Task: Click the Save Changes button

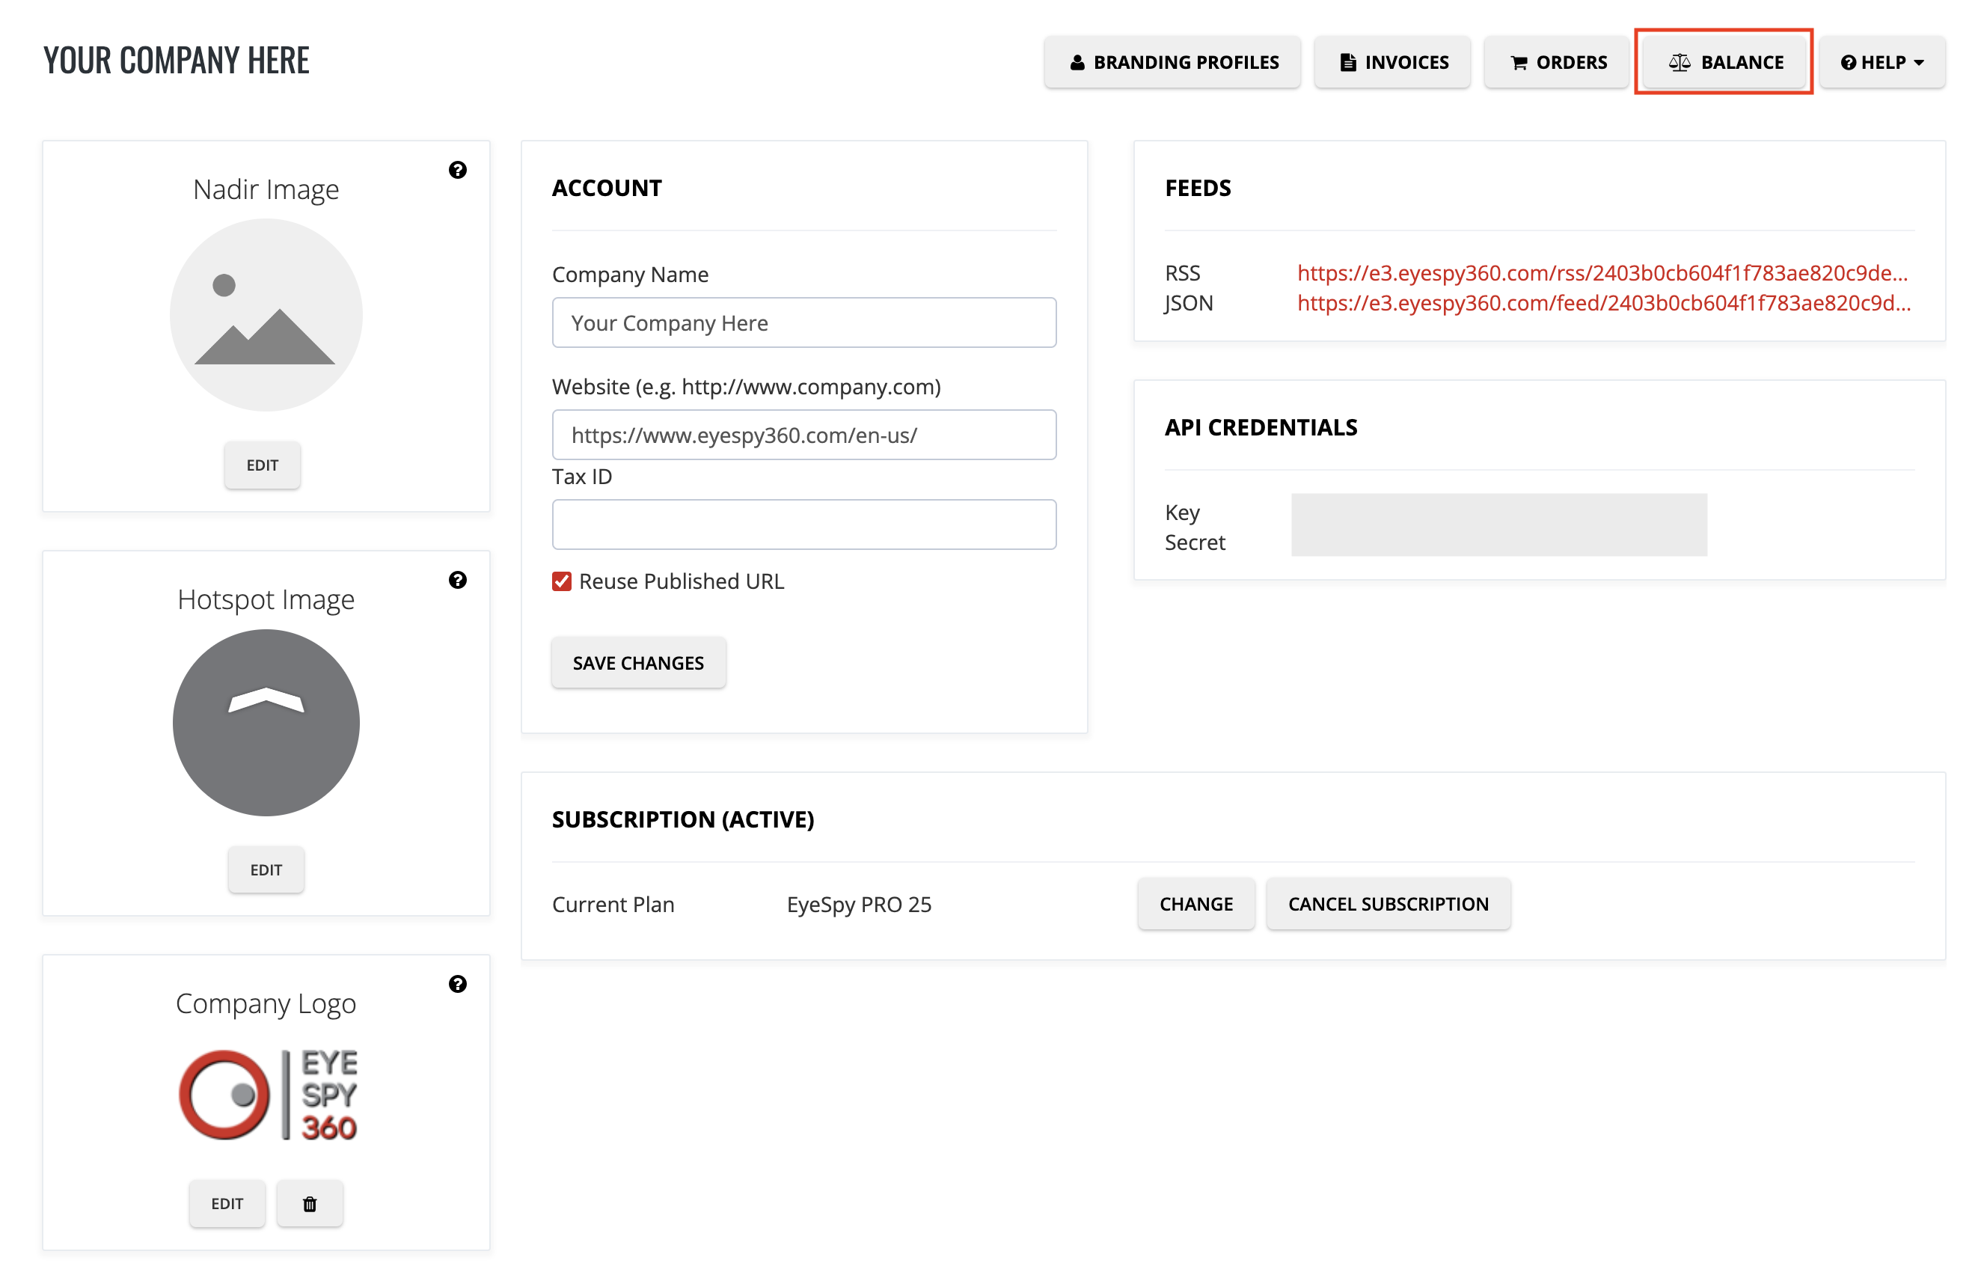Action: click(638, 662)
